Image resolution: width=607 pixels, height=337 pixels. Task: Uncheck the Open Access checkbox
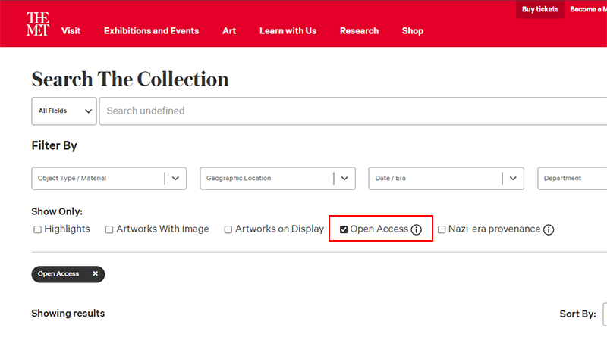click(344, 229)
